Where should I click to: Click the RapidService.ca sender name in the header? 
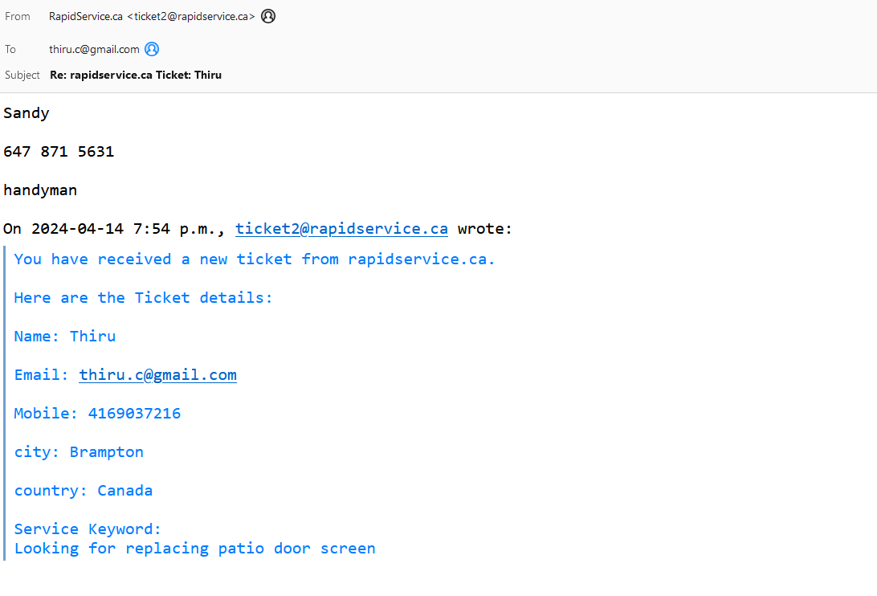click(86, 16)
